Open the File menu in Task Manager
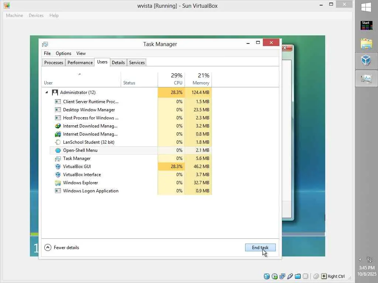This screenshot has height=283, width=378. tap(47, 53)
